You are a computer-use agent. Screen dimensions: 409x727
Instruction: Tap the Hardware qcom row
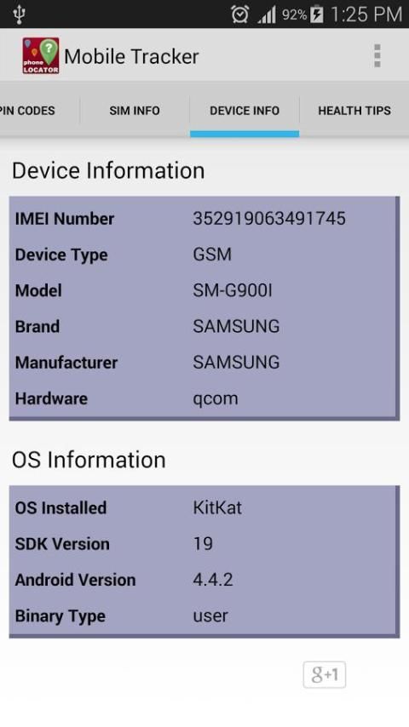204,398
